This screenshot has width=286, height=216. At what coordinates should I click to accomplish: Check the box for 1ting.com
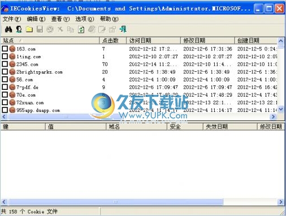(x=5, y=57)
